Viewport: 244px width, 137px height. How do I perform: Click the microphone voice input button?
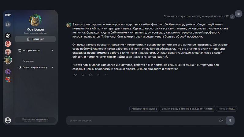(230, 121)
